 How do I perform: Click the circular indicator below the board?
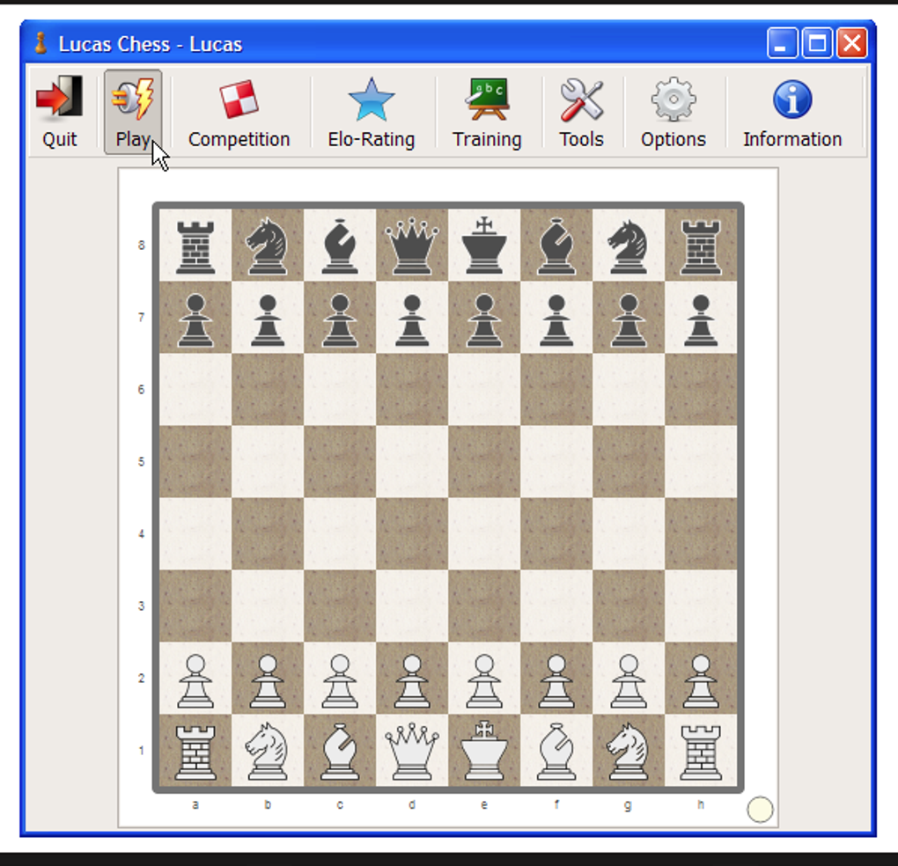click(760, 808)
